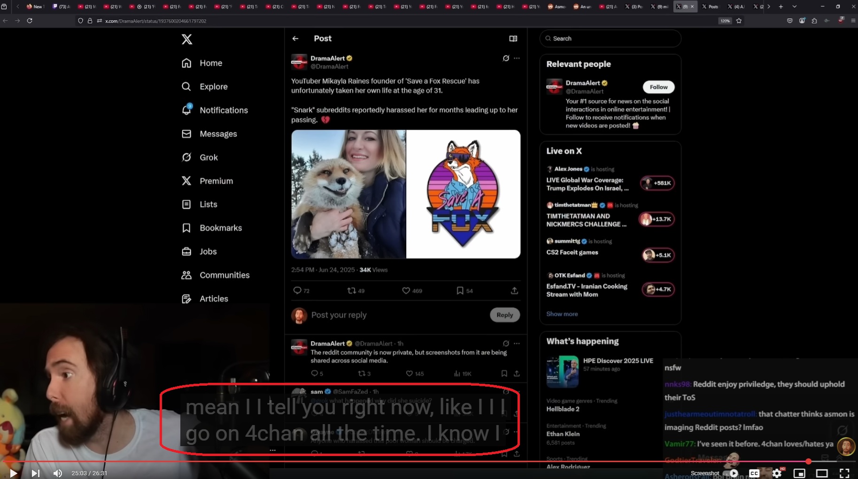Enable miniplayer mode
858x479 pixels.
point(799,473)
